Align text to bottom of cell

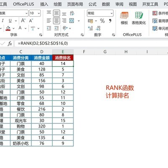click(64, 14)
